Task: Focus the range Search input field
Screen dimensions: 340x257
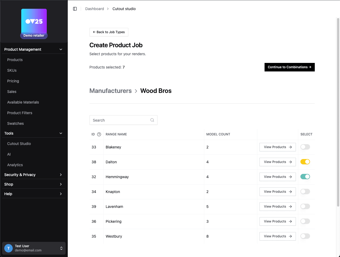Action: click(120, 120)
